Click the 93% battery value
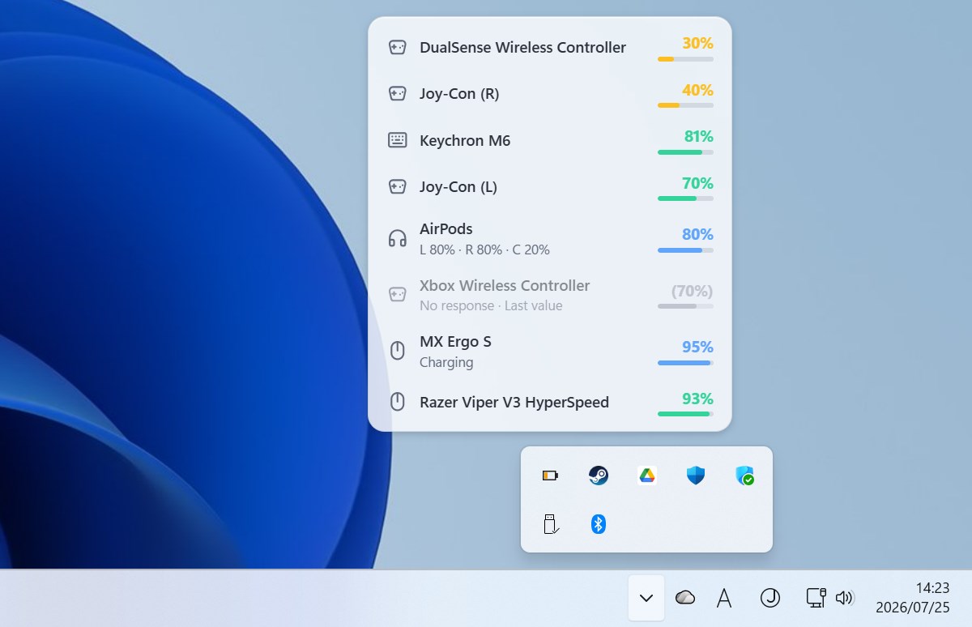The image size is (972, 627). (x=697, y=399)
